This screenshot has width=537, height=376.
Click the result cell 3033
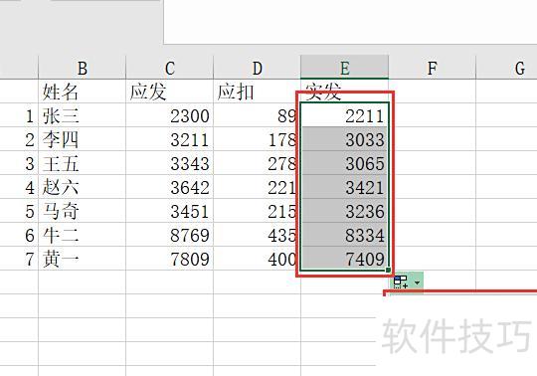[344, 139]
